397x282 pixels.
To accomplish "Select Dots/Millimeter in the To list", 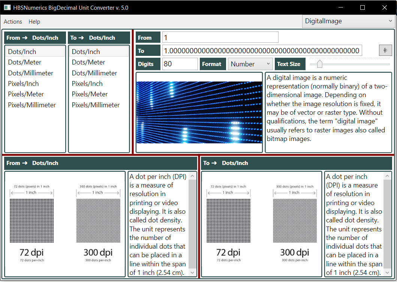I will (94, 73).
